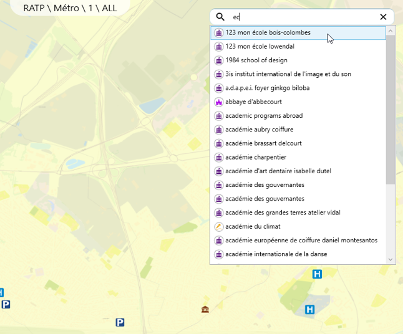This screenshot has height=334, width=403.
Task: Click the parking P icon at left edge
Action: coord(6,305)
